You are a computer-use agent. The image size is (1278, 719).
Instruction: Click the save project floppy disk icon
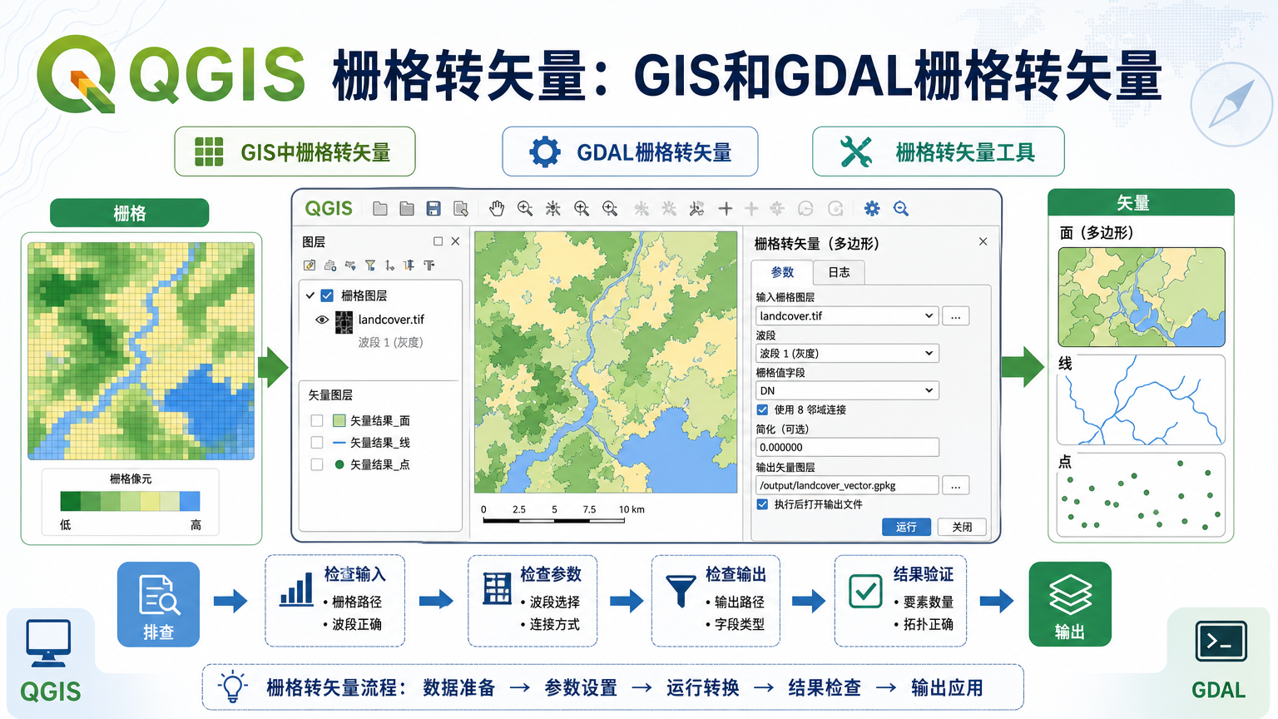433,209
